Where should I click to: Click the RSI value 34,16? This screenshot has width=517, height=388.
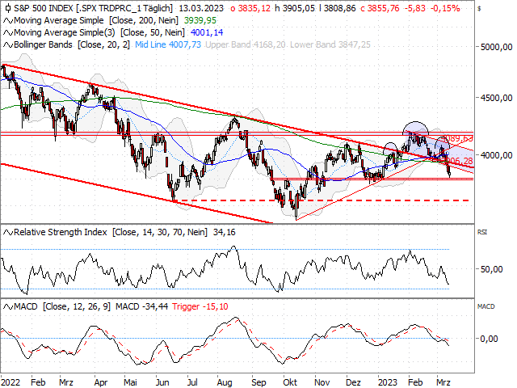[225, 232]
